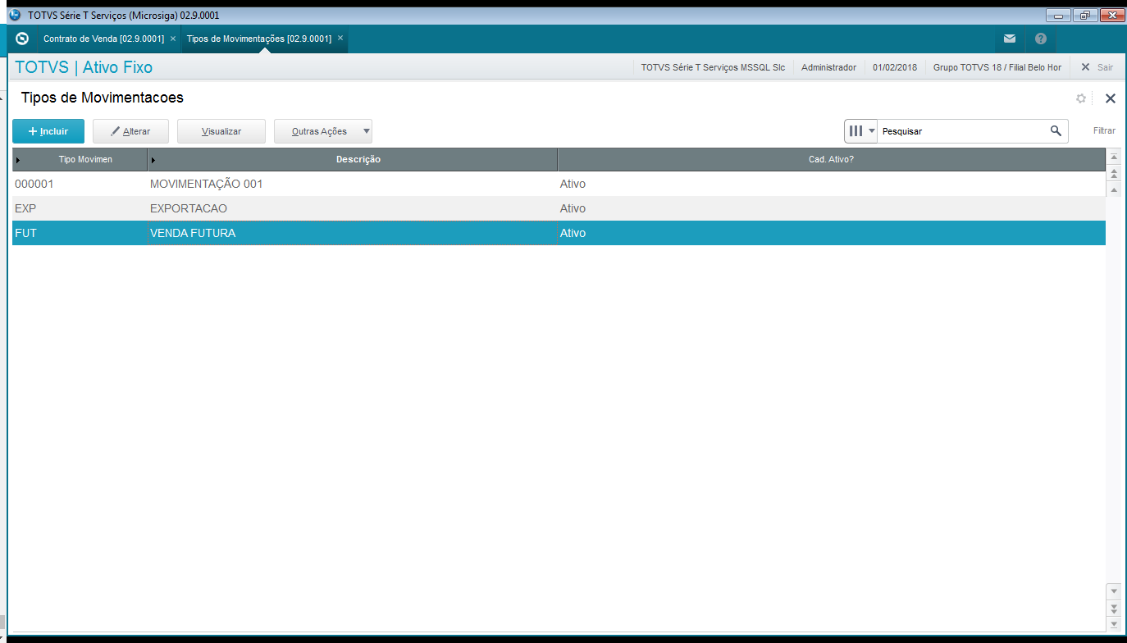1127x643 pixels.
Task: Click TOTVS Série T Serviços MSSQL Slc label
Action: coord(713,67)
